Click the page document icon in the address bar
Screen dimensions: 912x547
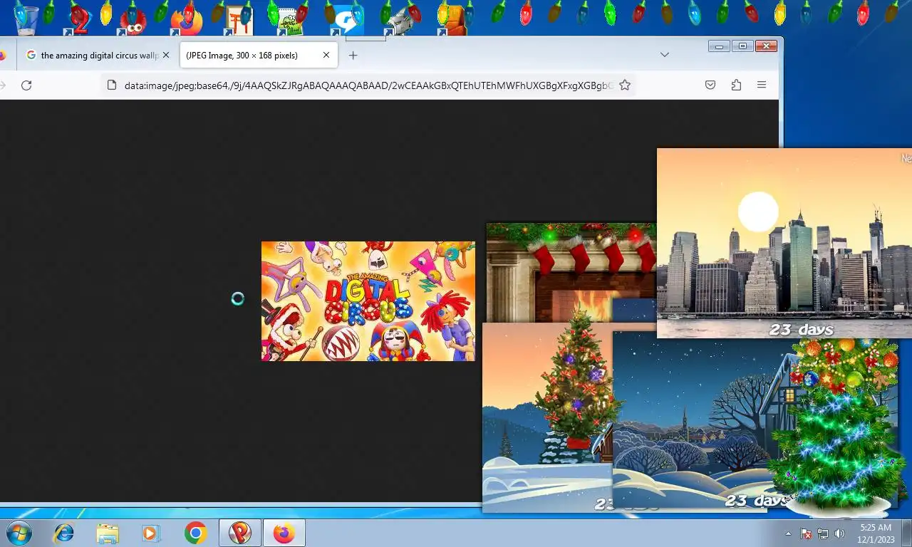[111, 85]
